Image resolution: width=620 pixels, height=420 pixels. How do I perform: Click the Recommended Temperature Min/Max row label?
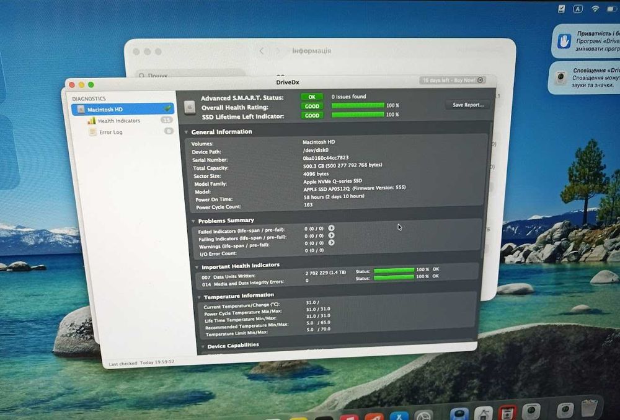pyautogui.click(x=246, y=326)
